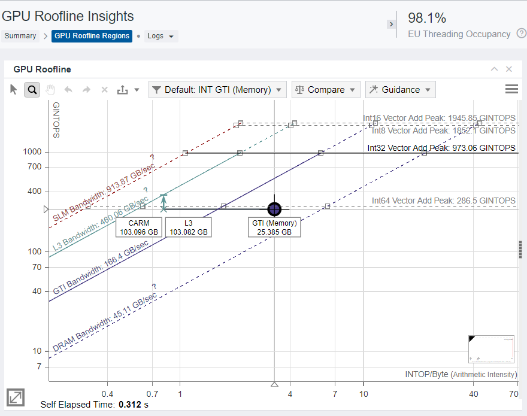The height and width of the screenshot is (416, 527).
Task: Activate the zoom magnifier tool
Action: (32, 90)
